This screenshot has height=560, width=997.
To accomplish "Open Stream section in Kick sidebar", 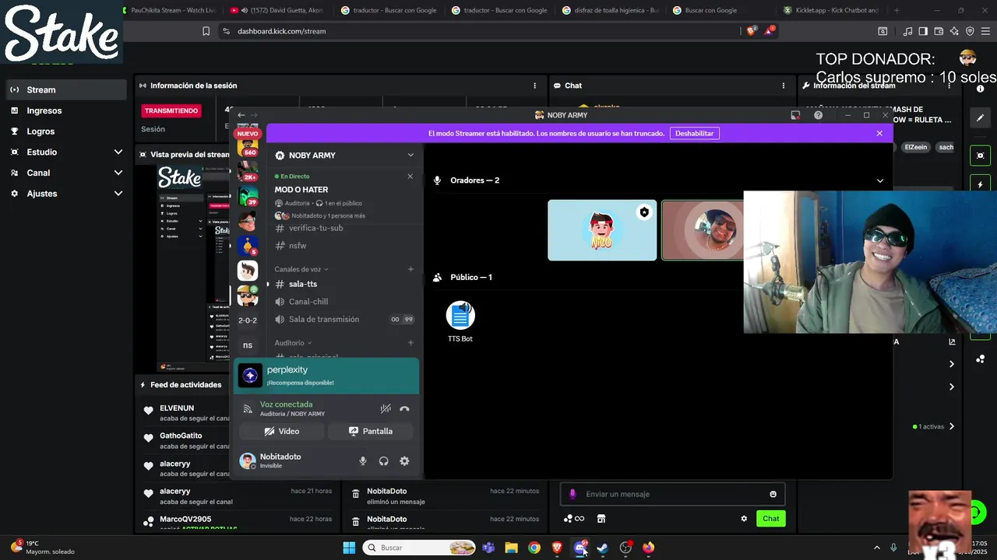I will tap(66, 89).
